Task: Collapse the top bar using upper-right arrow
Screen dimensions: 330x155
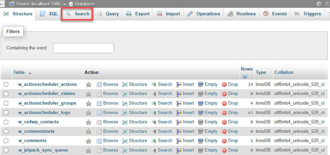Action: tap(327, 4)
